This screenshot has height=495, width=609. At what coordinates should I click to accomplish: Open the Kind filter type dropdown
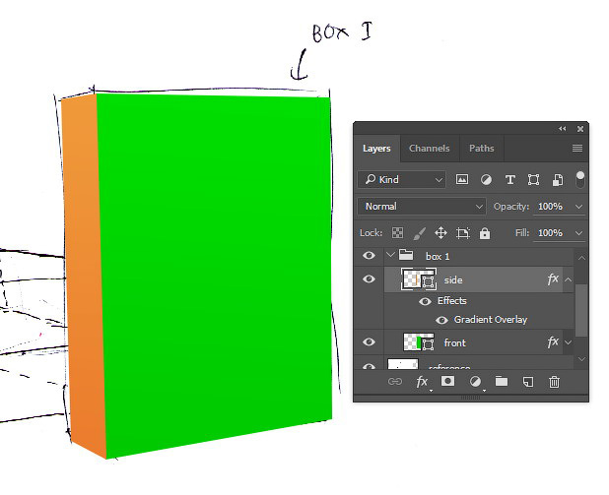pyautogui.click(x=402, y=180)
